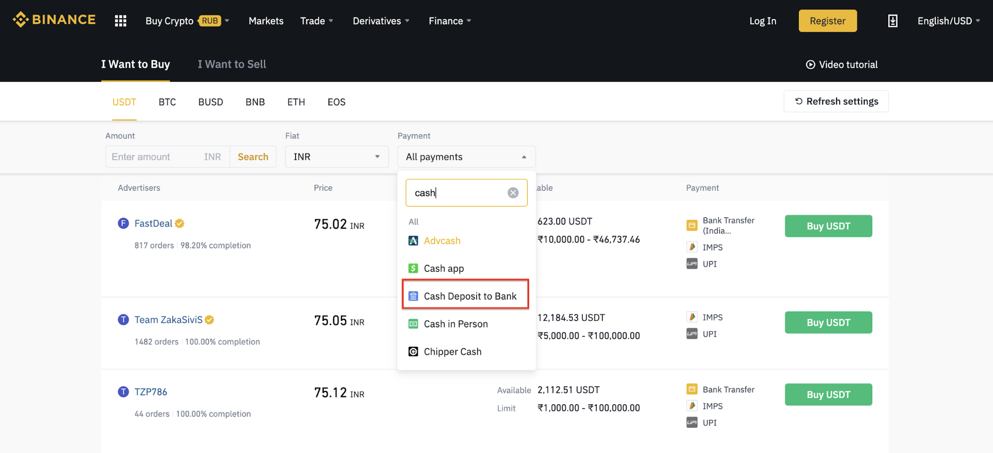This screenshot has width=993, height=453.
Task: Open the English/USD language selector
Action: click(x=949, y=21)
